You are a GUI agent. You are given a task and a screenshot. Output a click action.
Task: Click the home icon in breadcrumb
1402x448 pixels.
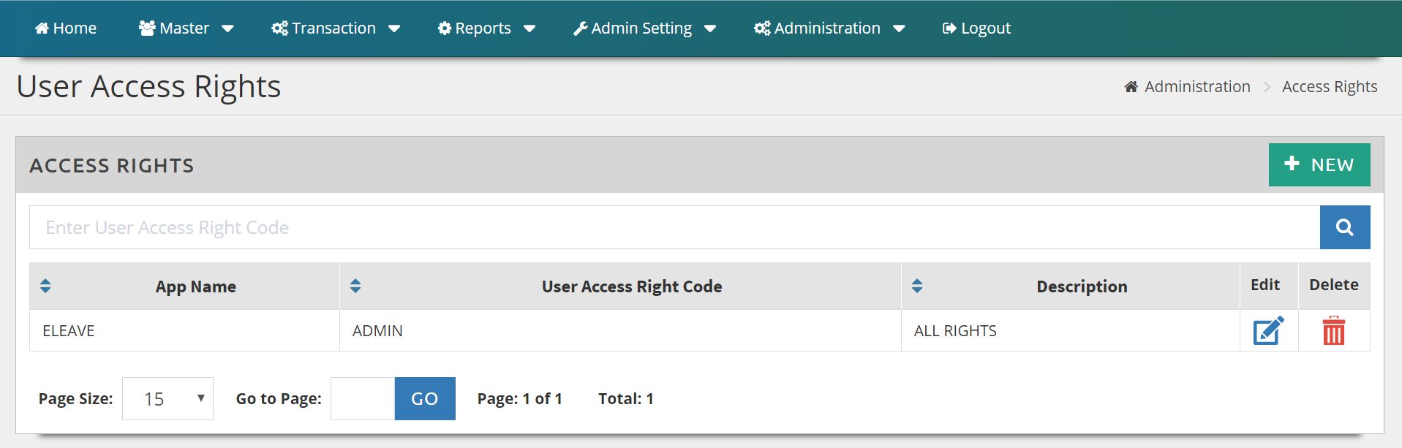tap(1131, 87)
